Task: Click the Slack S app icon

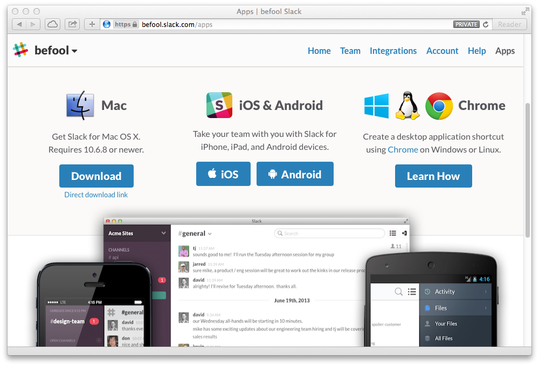Action: click(219, 105)
